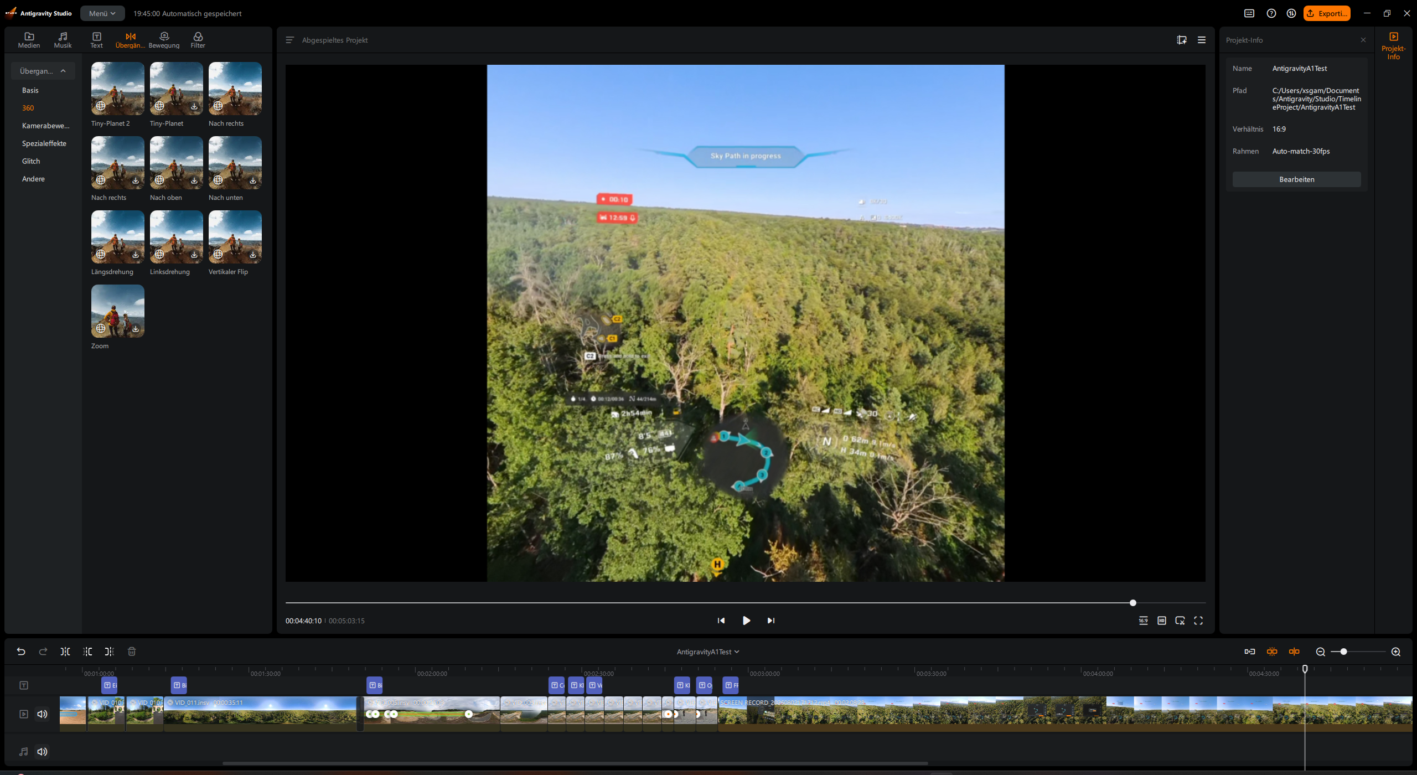This screenshot has height=775, width=1417.
Task: Mute the music track speaker
Action: (x=42, y=752)
